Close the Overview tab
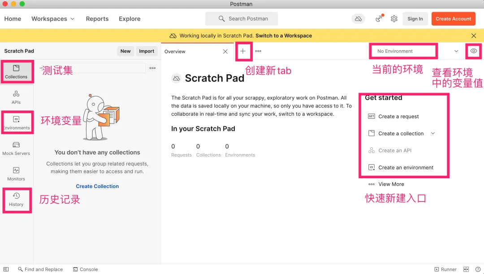This screenshot has width=484, height=274. click(x=225, y=51)
